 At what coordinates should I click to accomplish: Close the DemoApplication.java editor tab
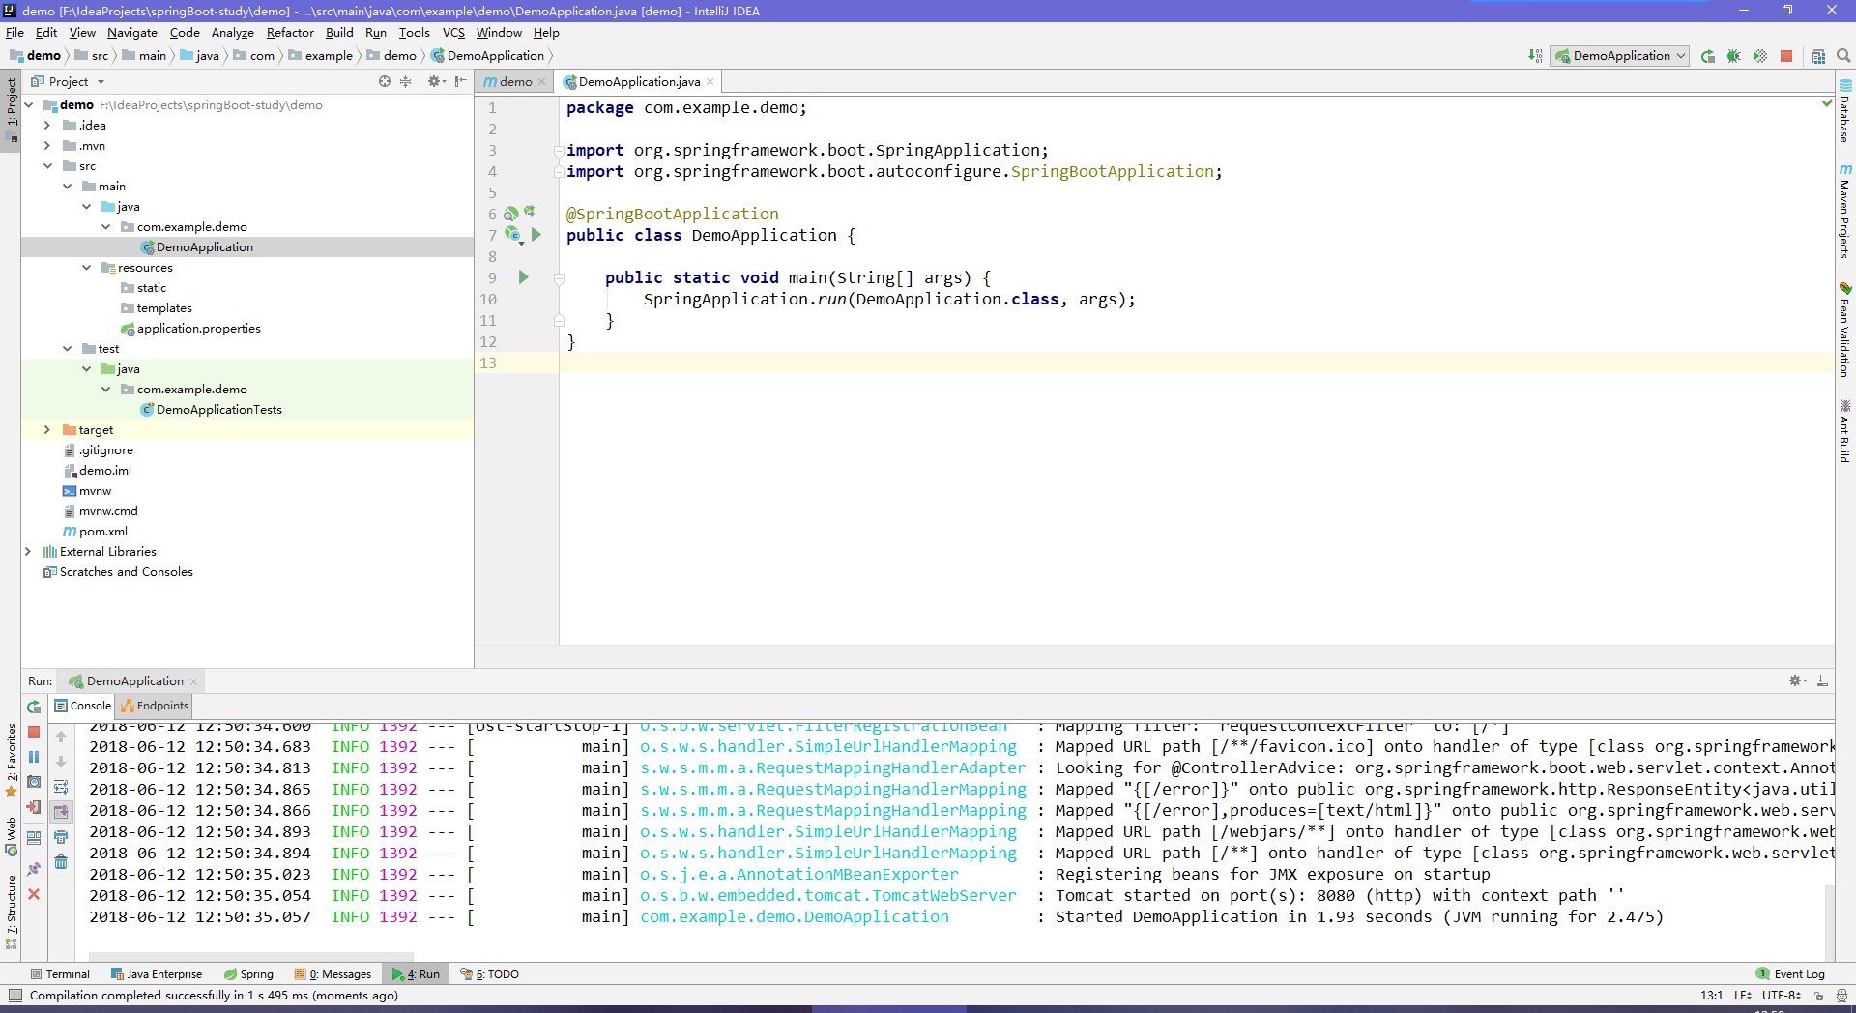point(710,82)
